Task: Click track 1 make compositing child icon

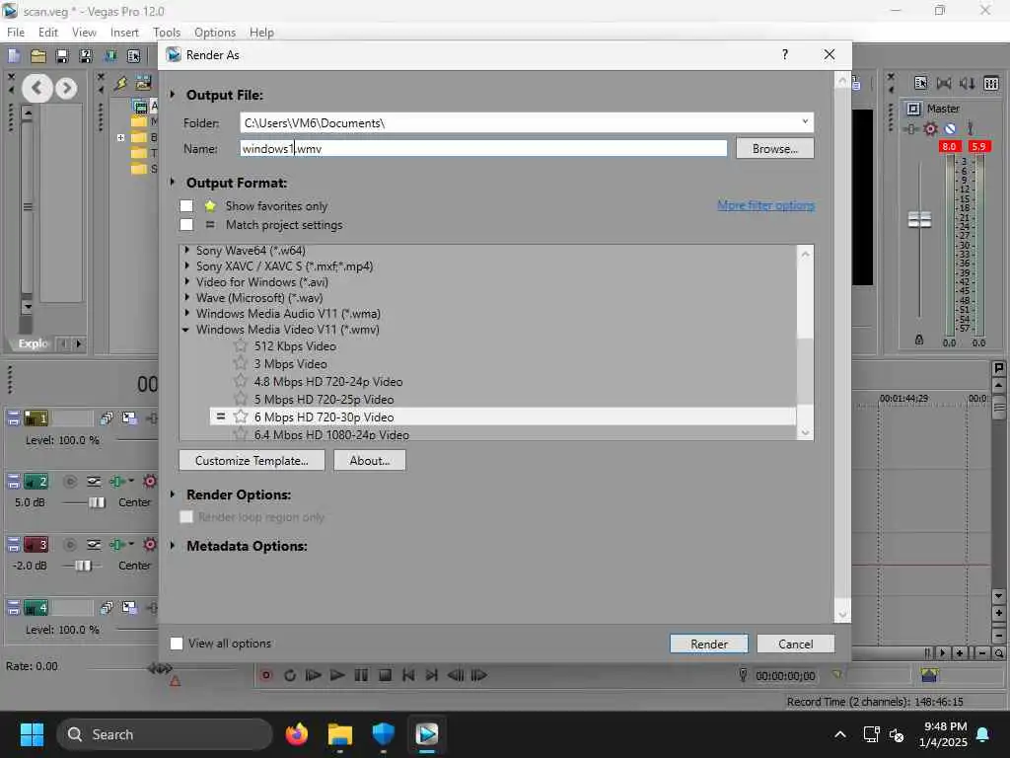Action: 129,418
